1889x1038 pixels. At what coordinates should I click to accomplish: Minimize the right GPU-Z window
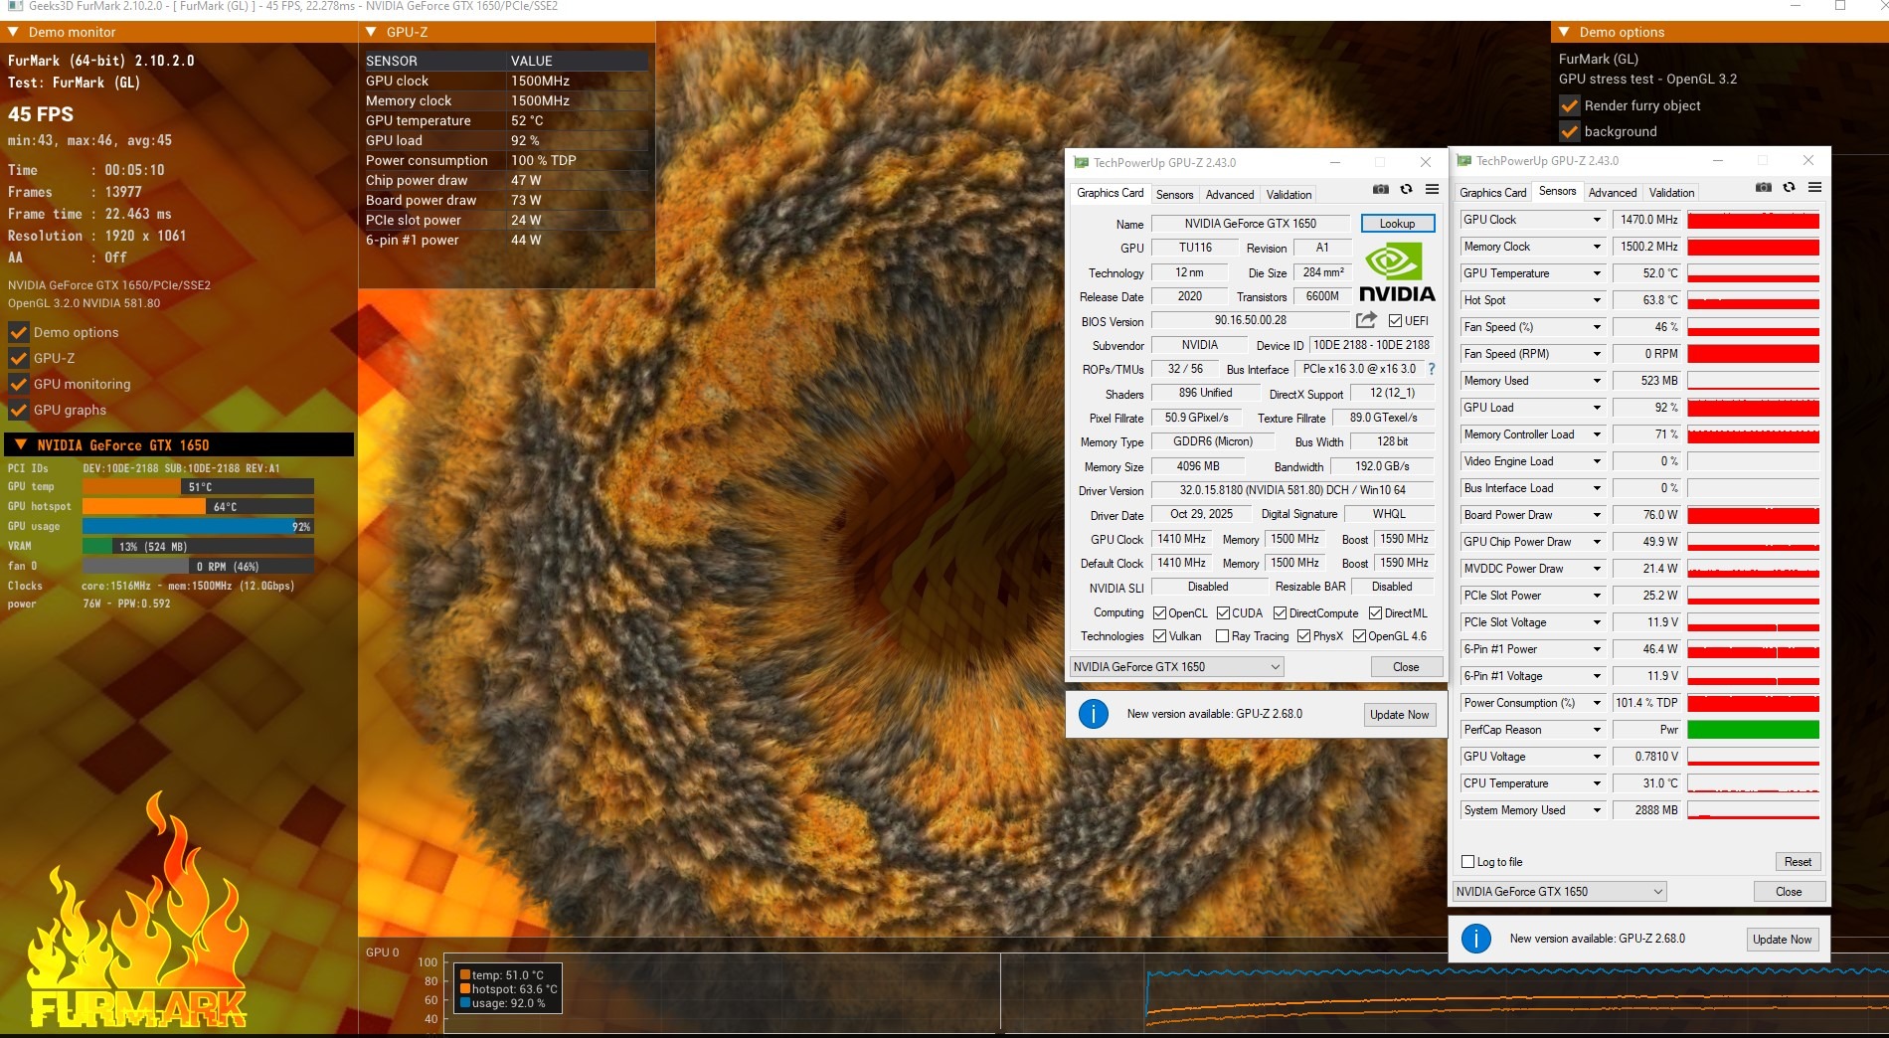(1718, 160)
